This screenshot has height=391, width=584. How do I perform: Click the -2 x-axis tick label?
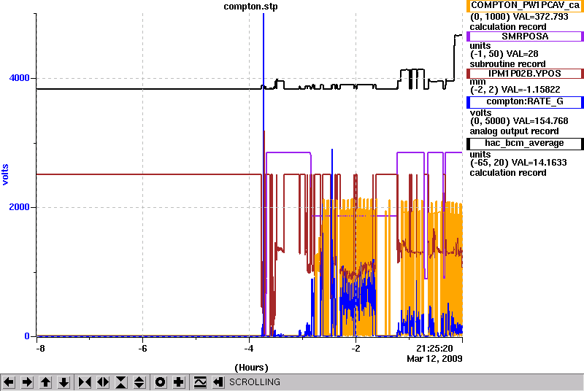click(356, 349)
